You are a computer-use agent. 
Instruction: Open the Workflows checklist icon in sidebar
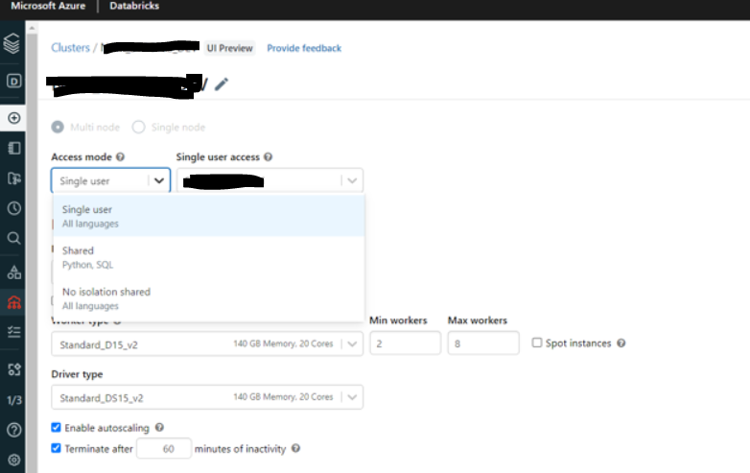pyautogui.click(x=13, y=332)
